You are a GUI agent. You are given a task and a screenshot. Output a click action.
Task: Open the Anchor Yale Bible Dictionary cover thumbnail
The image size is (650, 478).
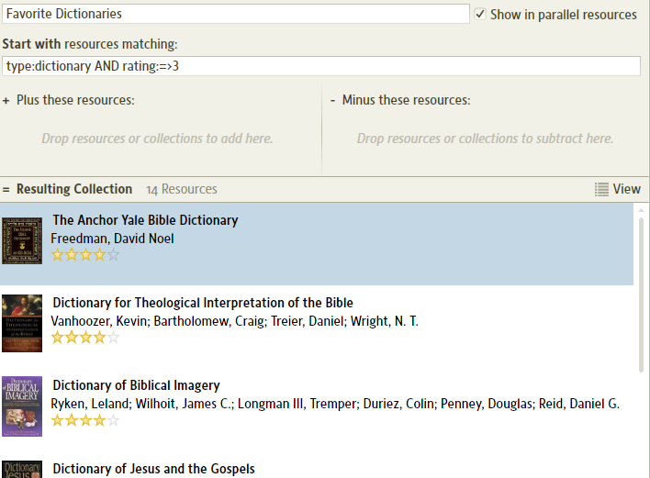(22, 240)
